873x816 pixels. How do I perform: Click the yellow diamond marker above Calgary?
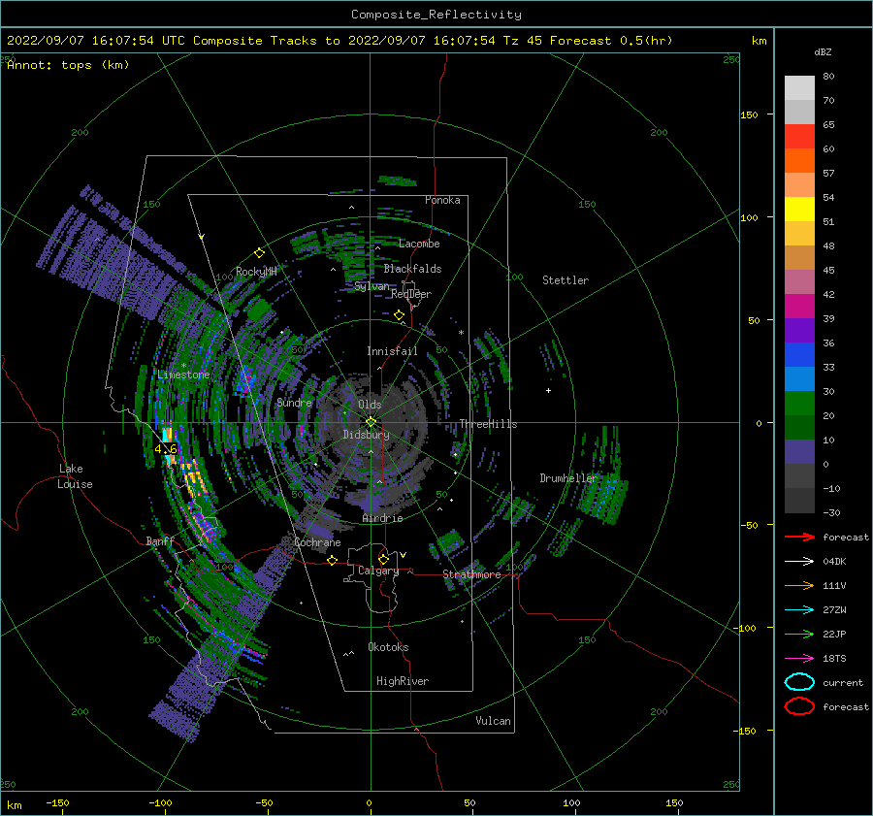pyautogui.click(x=383, y=559)
